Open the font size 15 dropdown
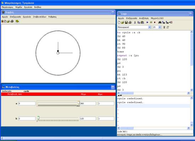Image resolution: width=195 pixels, height=141 pixels. tap(160, 27)
